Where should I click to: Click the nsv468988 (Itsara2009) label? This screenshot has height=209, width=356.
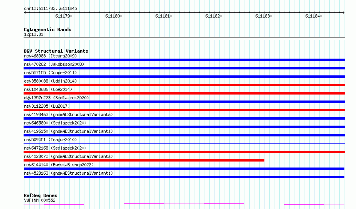(x=50, y=56)
